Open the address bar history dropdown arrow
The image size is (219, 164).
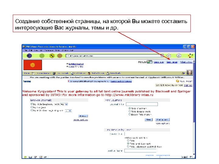tap(162, 56)
